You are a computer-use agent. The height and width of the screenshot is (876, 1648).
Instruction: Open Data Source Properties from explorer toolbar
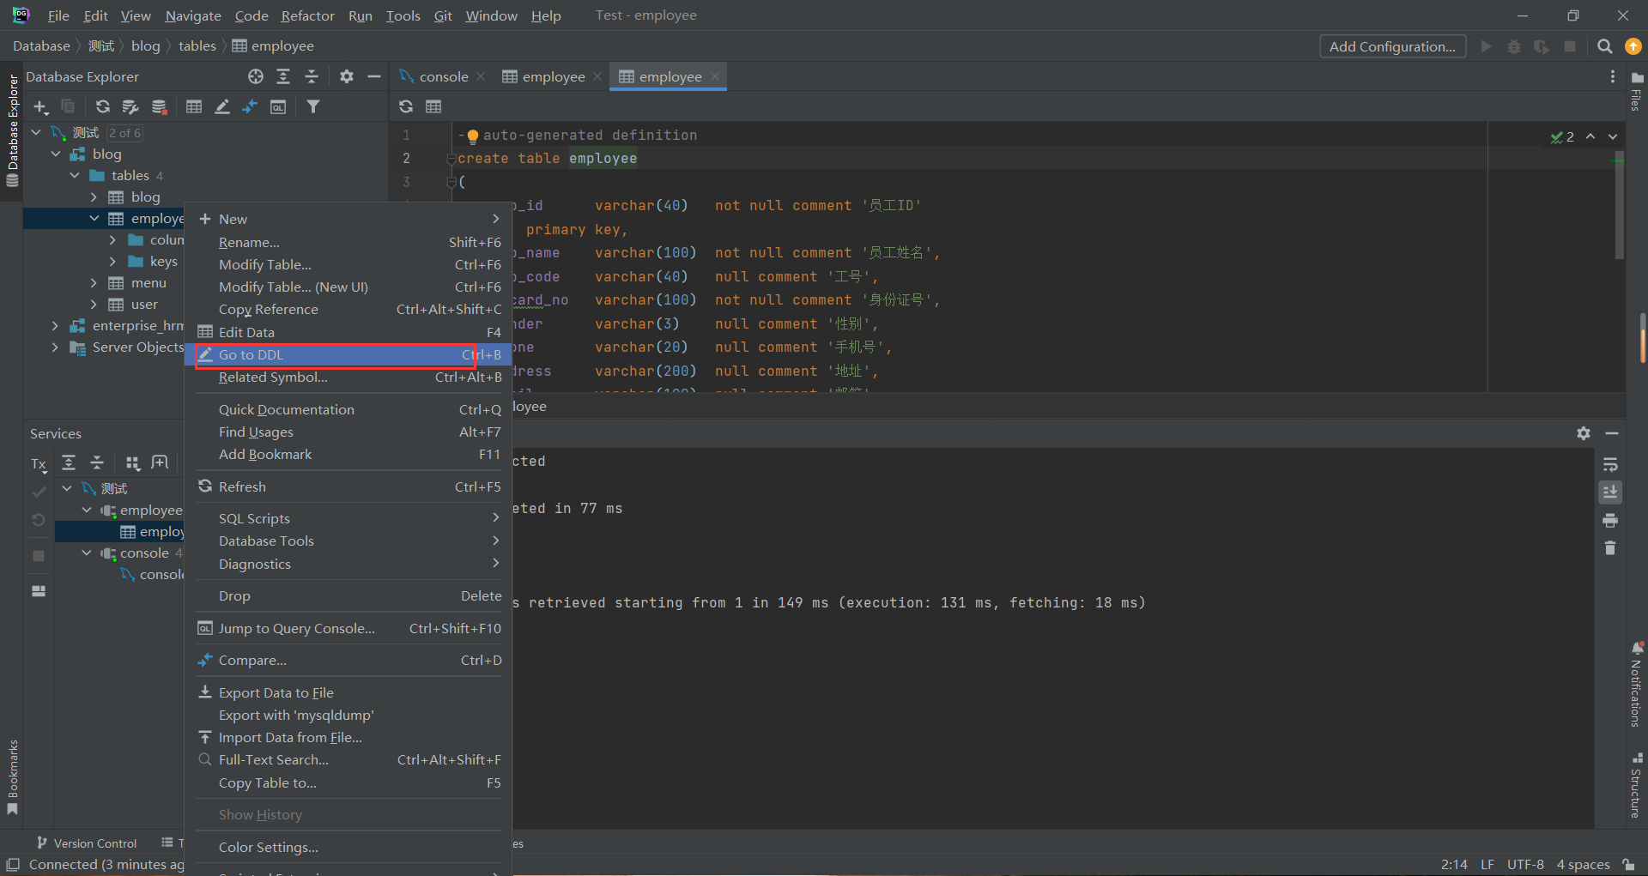point(130,106)
